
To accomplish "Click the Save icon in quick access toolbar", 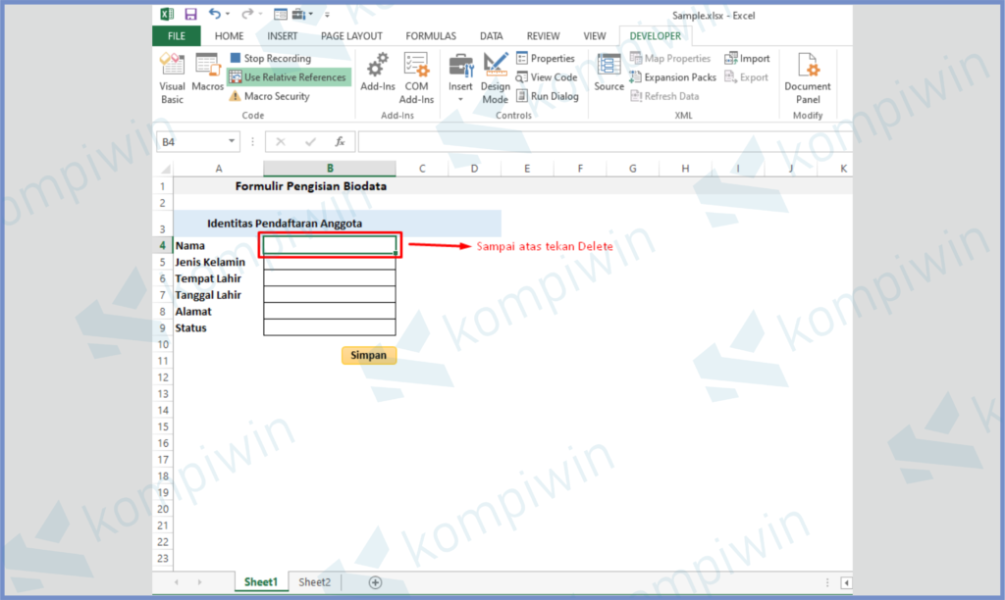I will pos(190,15).
